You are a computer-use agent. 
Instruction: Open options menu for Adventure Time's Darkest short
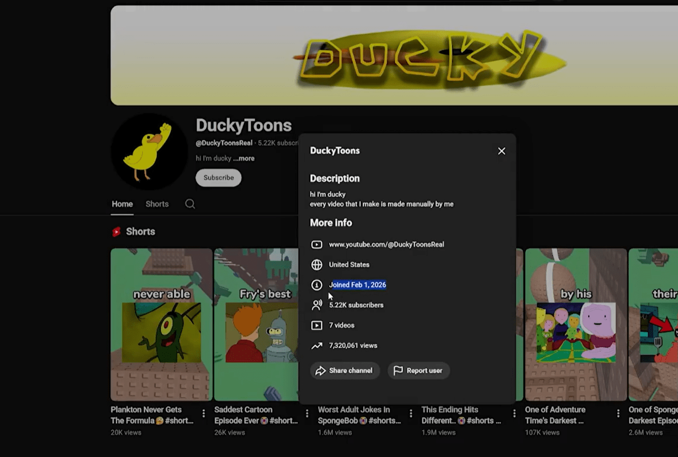coord(618,414)
